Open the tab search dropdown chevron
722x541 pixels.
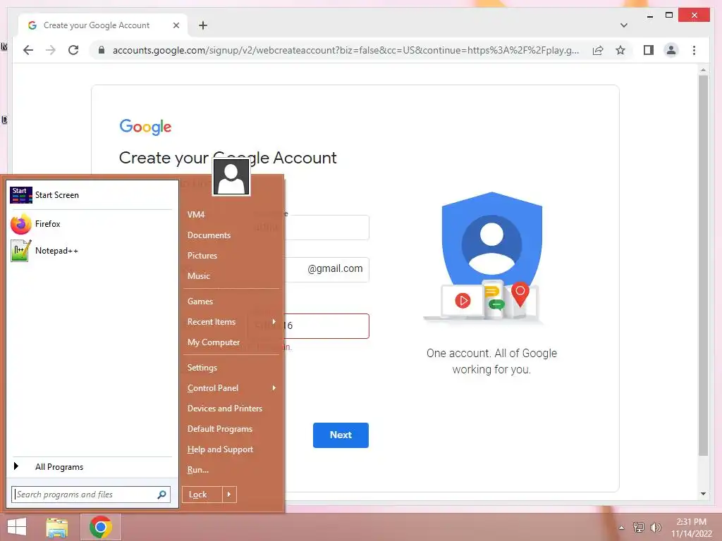[x=624, y=25]
